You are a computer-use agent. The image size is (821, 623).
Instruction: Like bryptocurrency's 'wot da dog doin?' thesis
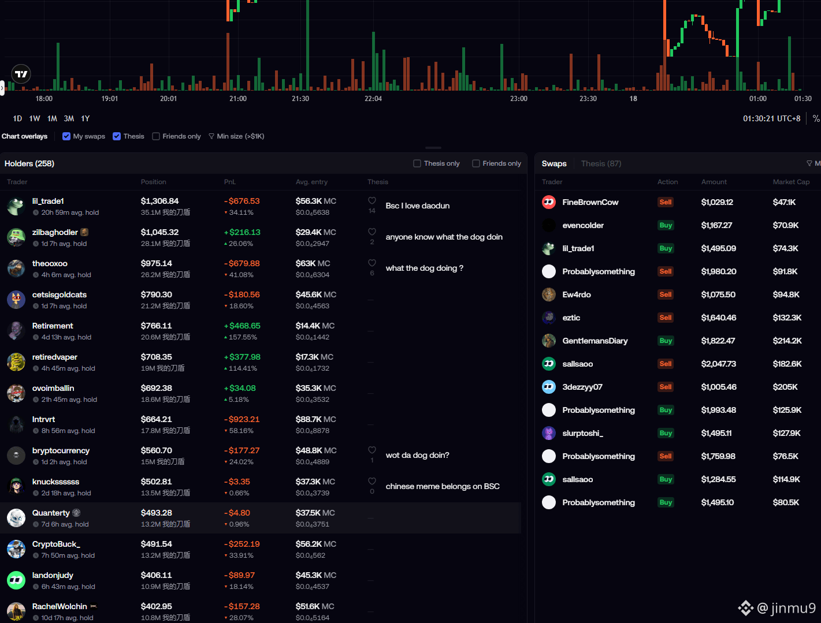(x=372, y=450)
